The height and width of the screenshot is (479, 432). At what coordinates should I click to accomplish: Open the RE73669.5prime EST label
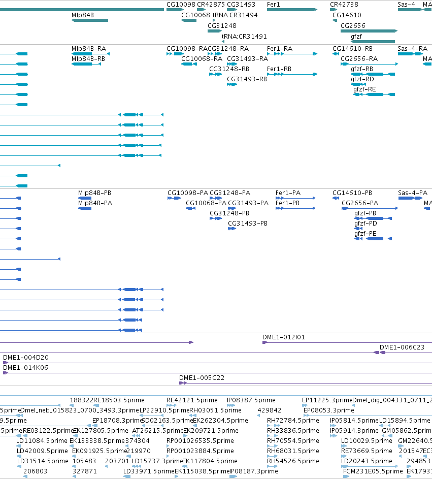[367, 451]
